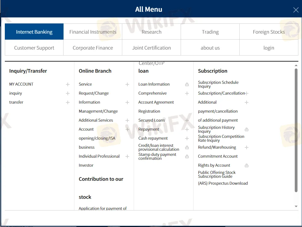Open Subscription Schedule Inquiry link
The height and width of the screenshot is (227, 302).
click(218, 84)
